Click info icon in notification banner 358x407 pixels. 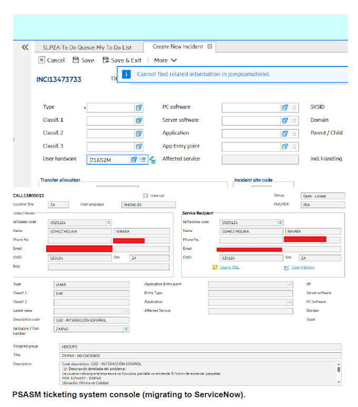click(126, 74)
